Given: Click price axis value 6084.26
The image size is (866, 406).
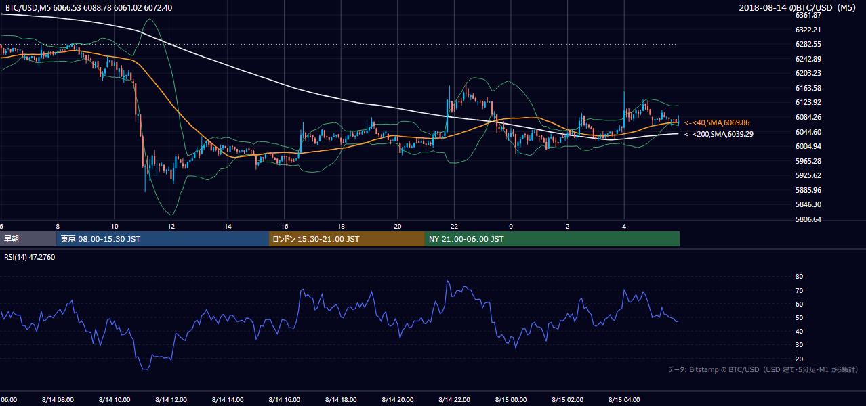Looking at the screenshot, I should [x=808, y=117].
